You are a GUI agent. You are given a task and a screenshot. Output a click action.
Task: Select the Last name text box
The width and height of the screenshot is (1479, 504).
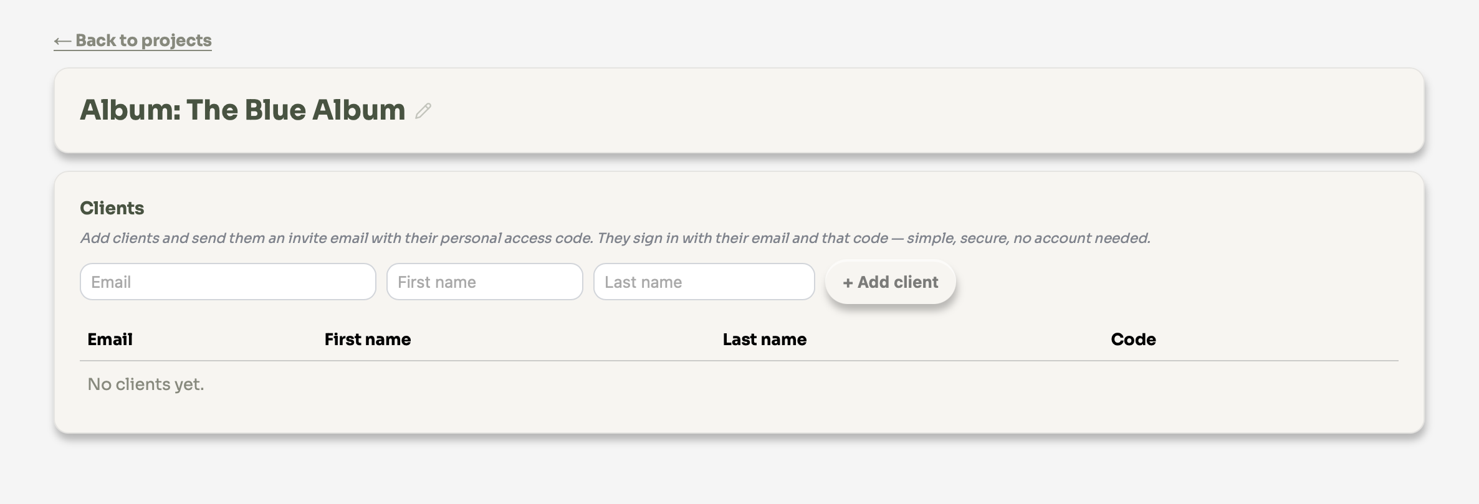click(x=704, y=282)
